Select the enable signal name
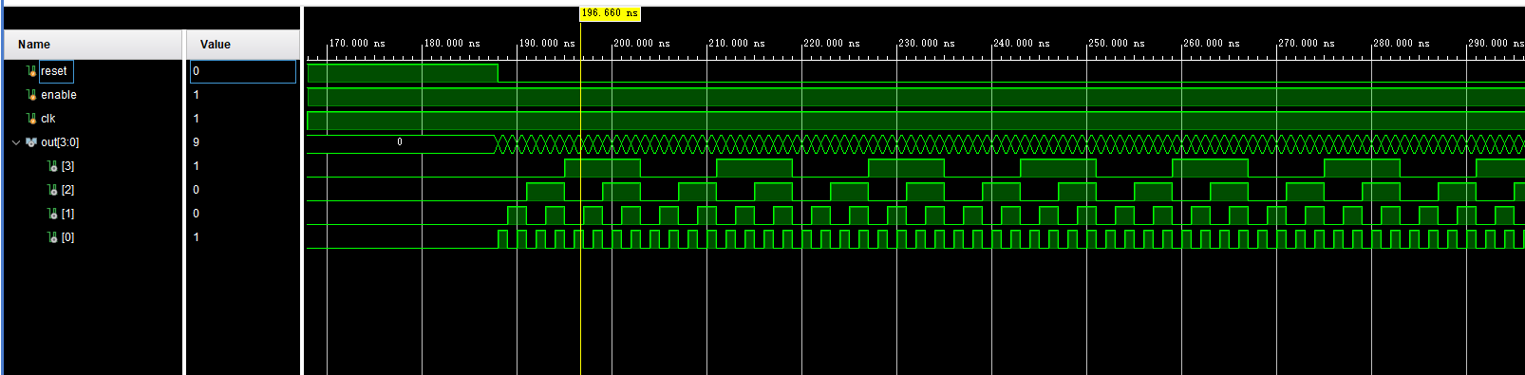The width and height of the screenshot is (1525, 375). (59, 95)
